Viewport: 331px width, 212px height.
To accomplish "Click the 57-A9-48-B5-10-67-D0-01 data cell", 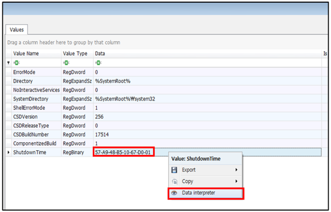I will point(123,152).
